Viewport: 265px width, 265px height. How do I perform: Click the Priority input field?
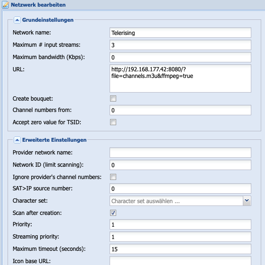(x=180, y=224)
